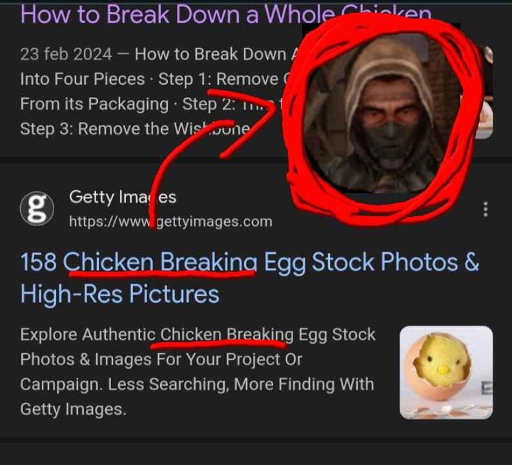
Task: Click the '23 feb 2024' date text
Action: [x=66, y=54]
